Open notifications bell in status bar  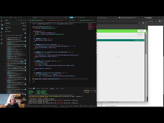pos(95,106)
